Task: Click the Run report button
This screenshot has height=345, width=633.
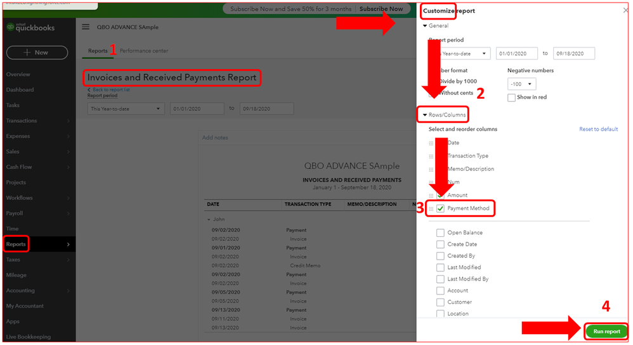Action: 606,331
